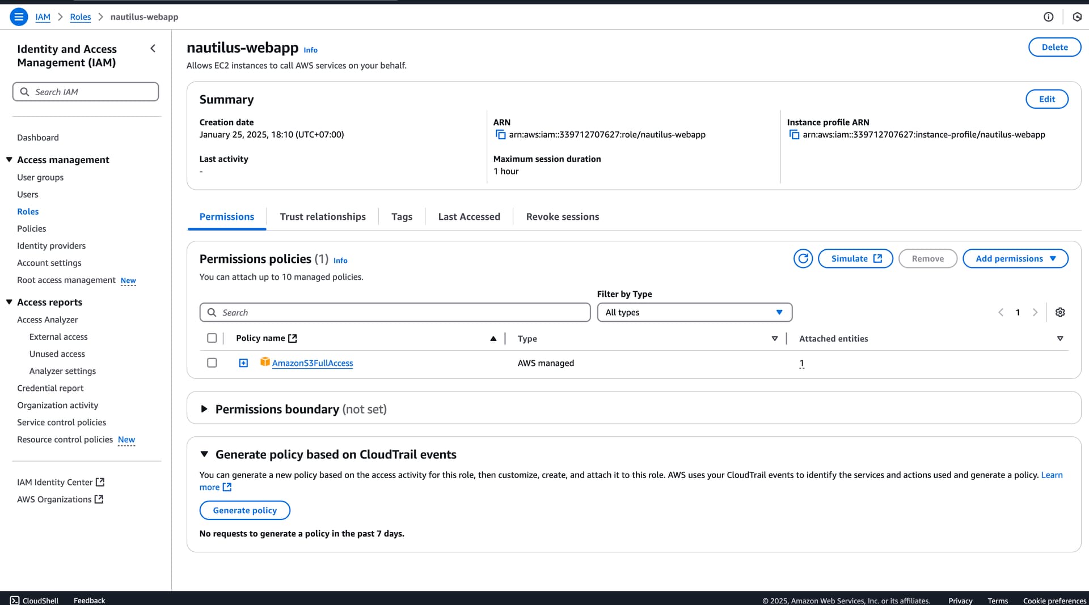Open the AmazonS3FullAccess policy link
Image resolution: width=1089 pixels, height=605 pixels.
pyautogui.click(x=312, y=363)
